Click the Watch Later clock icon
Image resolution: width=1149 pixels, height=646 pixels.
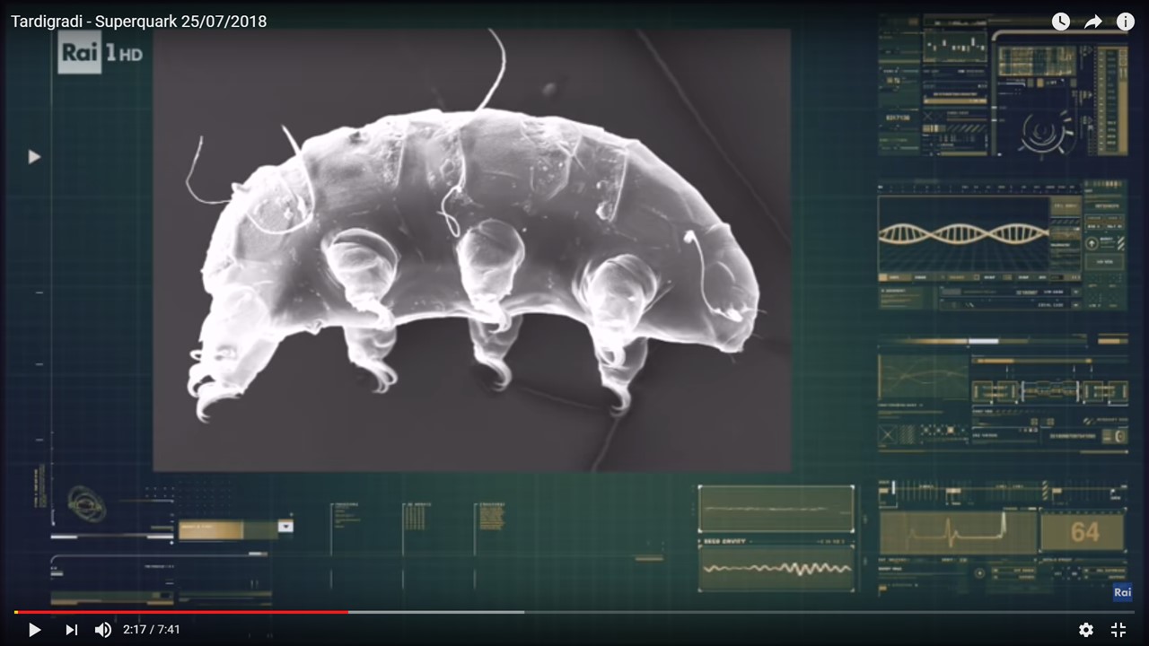[x=1061, y=22]
